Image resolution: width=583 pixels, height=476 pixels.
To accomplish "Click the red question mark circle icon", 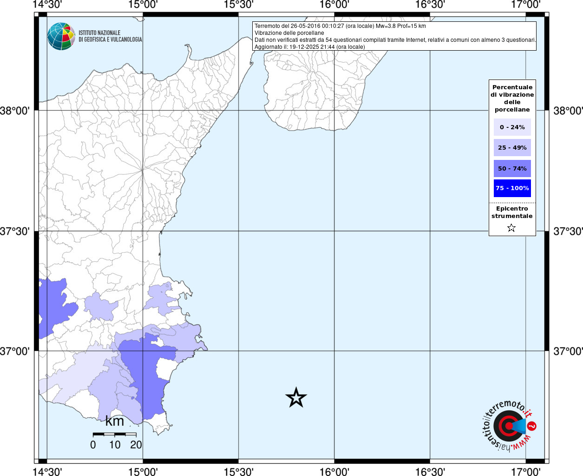I will pos(532,426).
